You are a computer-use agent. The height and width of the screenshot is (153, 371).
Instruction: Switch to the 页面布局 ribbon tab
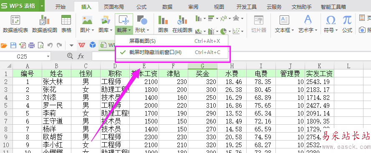click(114, 7)
